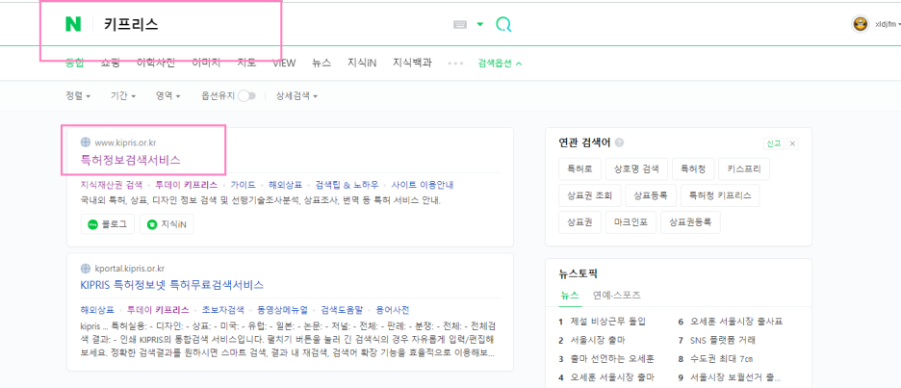The width and height of the screenshot is (901, 388).
Task: Switch to 연예·스포츠 tab in 뉴스토픽
Action: (617, 295)
